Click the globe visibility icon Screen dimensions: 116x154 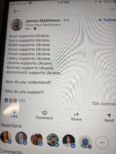pyautogui.click(x=35, y=29)
